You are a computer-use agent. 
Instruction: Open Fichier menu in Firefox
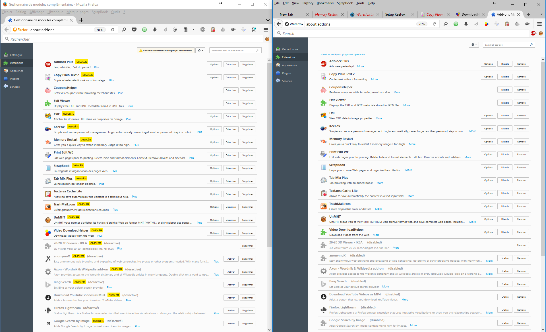tap(7, 12)
